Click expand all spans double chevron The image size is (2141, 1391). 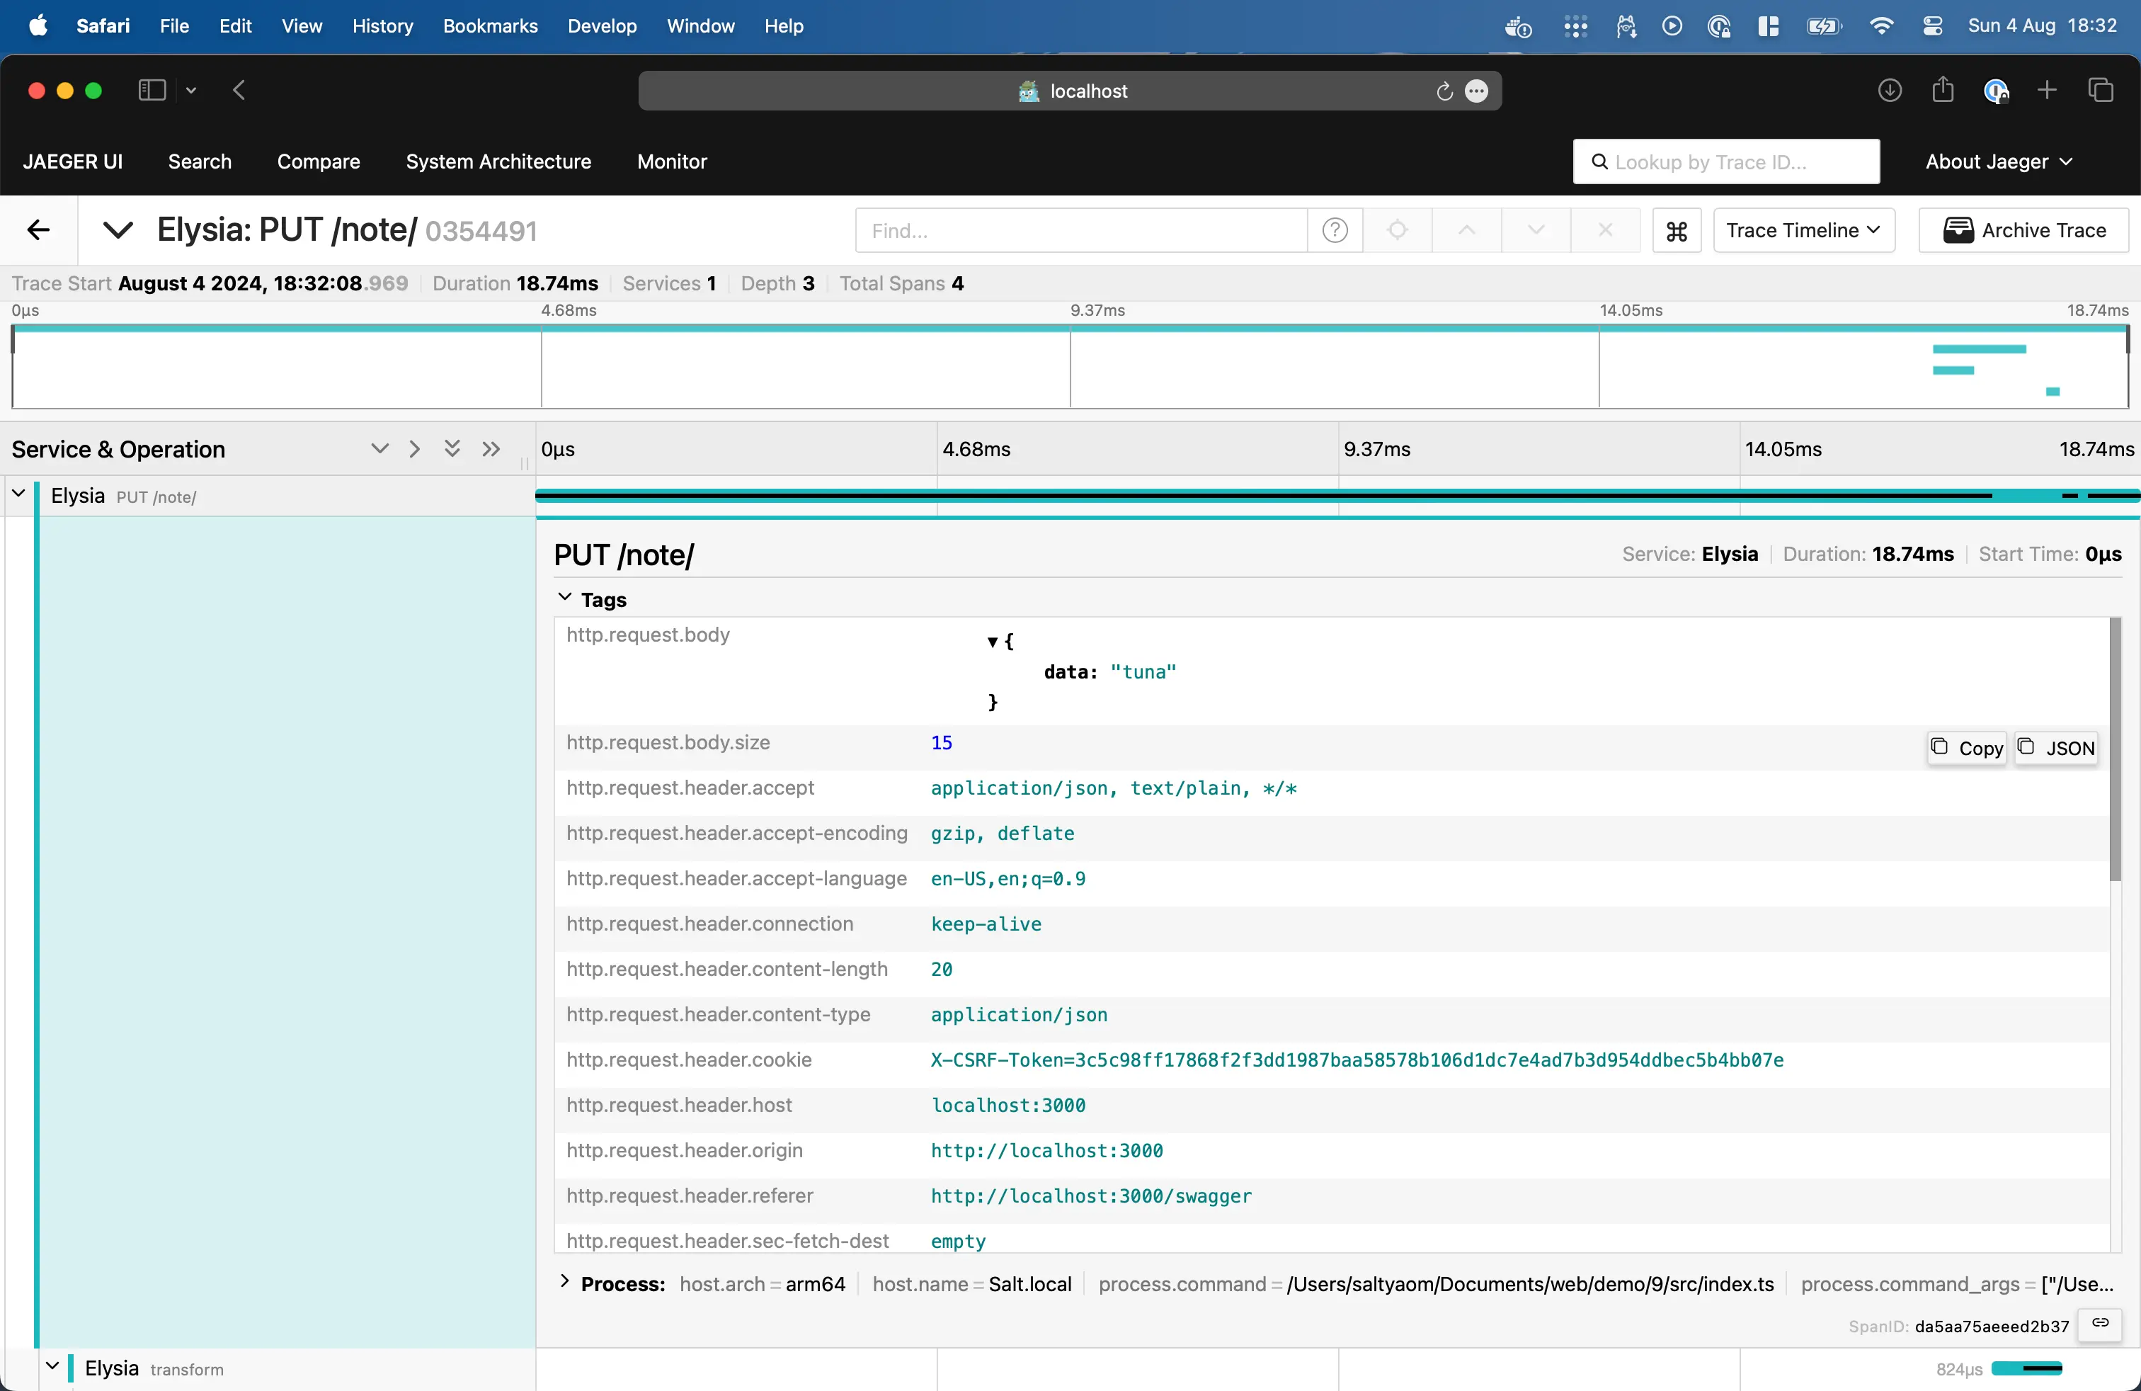(x=452, y=449)
